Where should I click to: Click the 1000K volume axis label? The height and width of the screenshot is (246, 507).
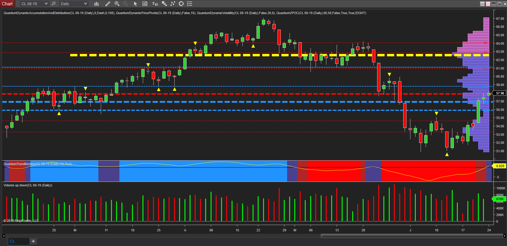click(x=501, y=188)
